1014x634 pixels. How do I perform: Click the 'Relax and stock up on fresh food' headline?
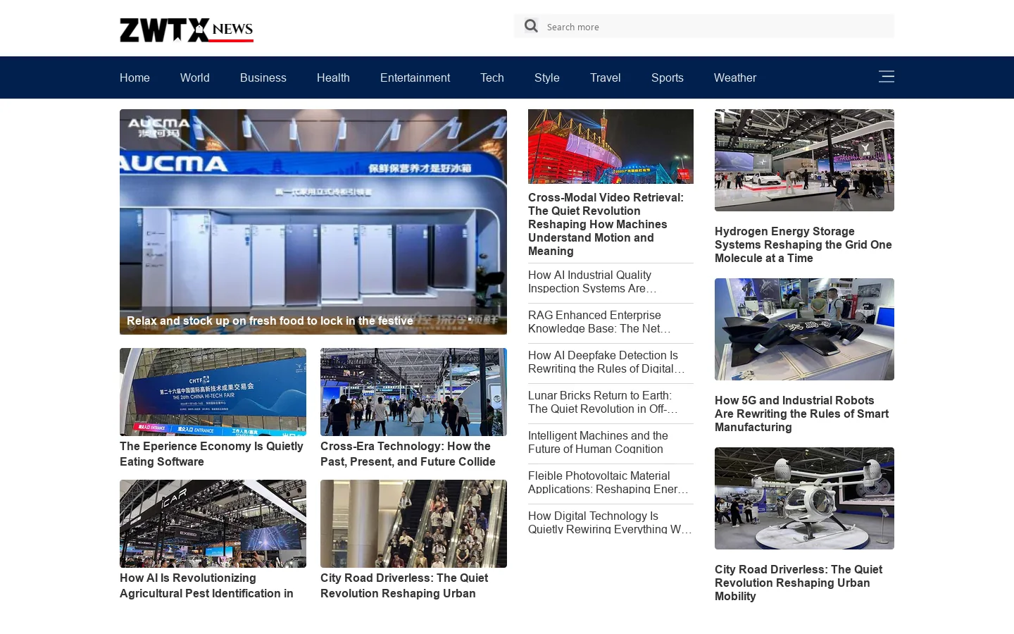[x=270, y=321]
